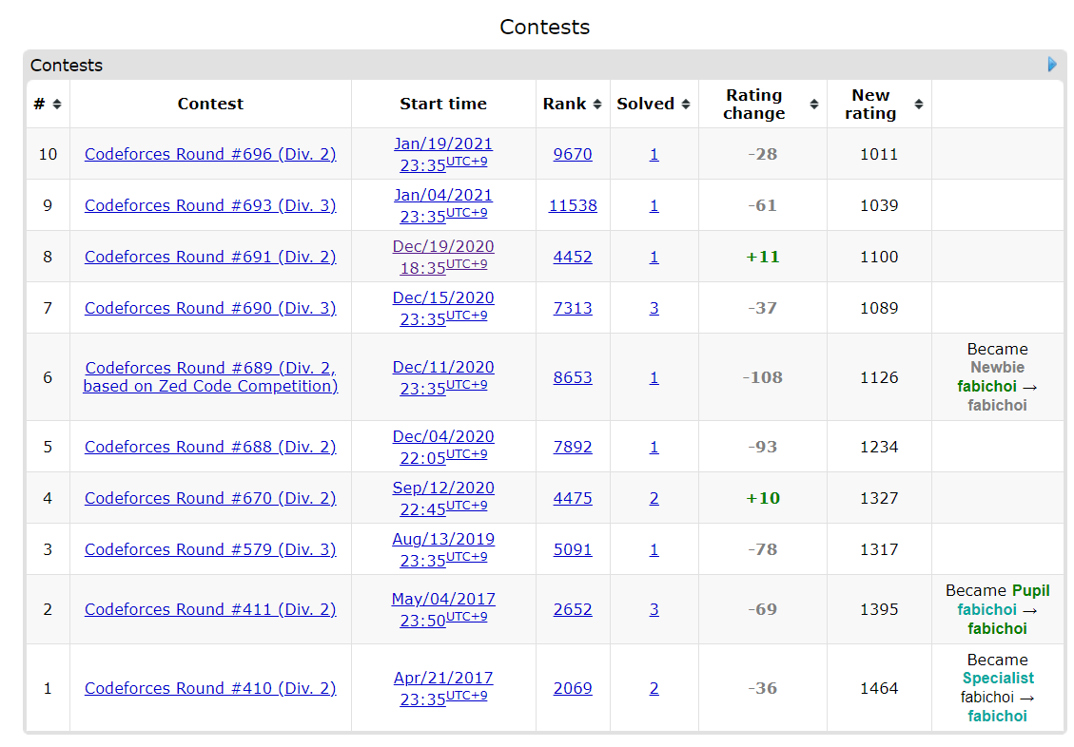
Task: Open start time Aug/13/2019 23:35
Action: pos(443,549)
